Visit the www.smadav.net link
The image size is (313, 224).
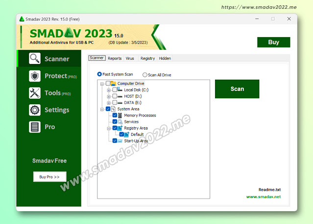pyautogui.click(x=264, y=197)
